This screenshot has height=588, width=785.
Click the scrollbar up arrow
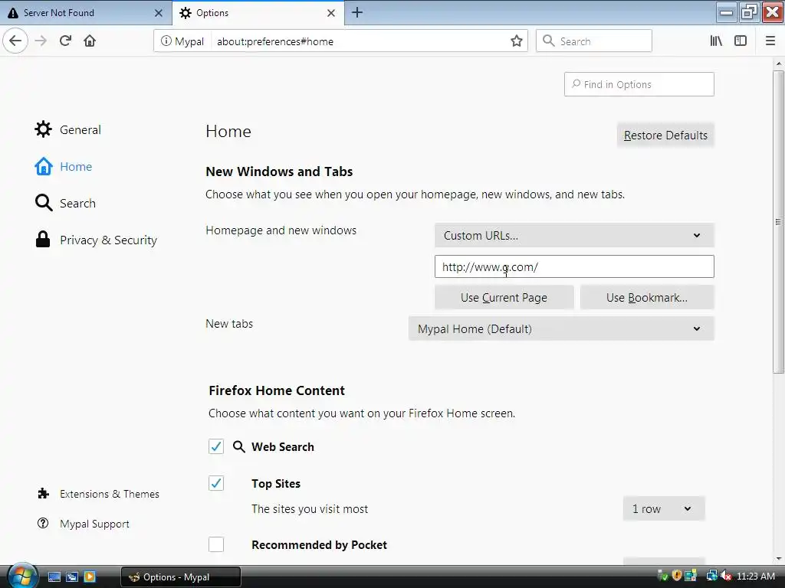(778, 64)
